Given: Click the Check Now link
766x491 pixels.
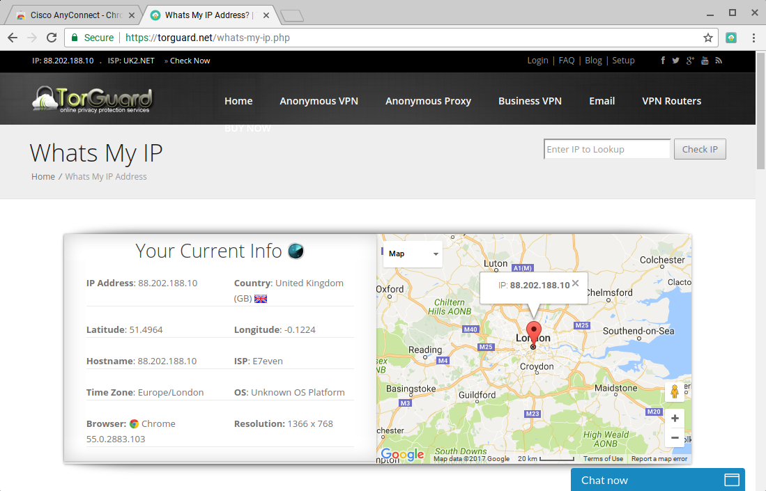Looking at the screenshot, I should click(190, 61).
